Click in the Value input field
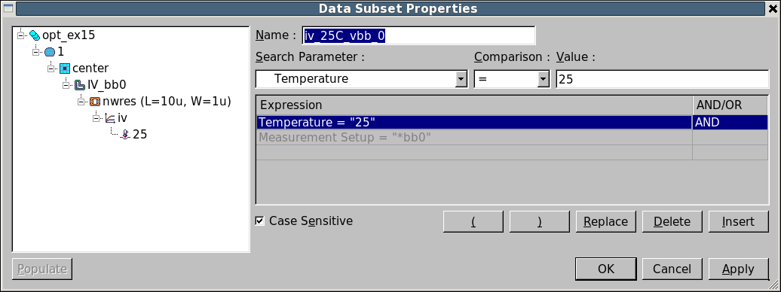Screen dimensions: 781x292 point(663,79)
